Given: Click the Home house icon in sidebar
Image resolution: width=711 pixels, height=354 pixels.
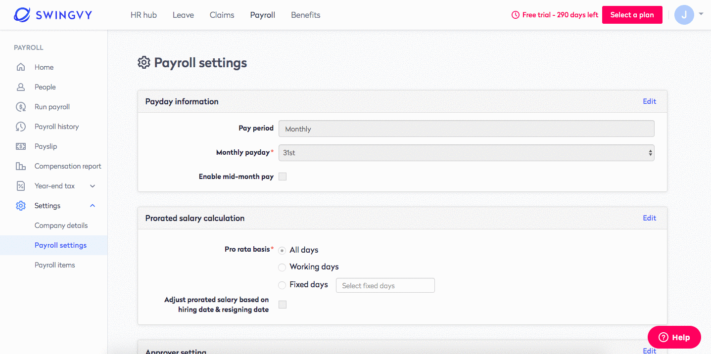Looking at the screenshot, I should (x=21, y=67).
